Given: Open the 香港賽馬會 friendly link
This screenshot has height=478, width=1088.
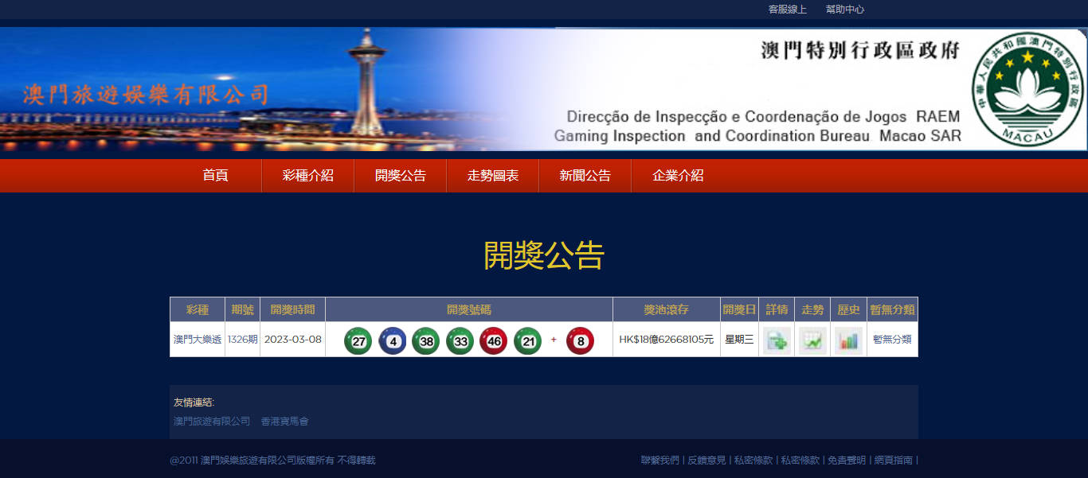Looking at the screenshot, I should tap(284, 422).
